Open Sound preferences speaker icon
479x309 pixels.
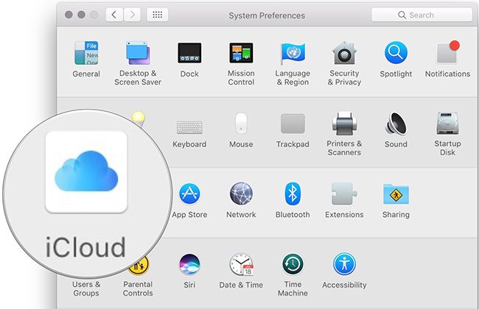click(x=396, y=124)
